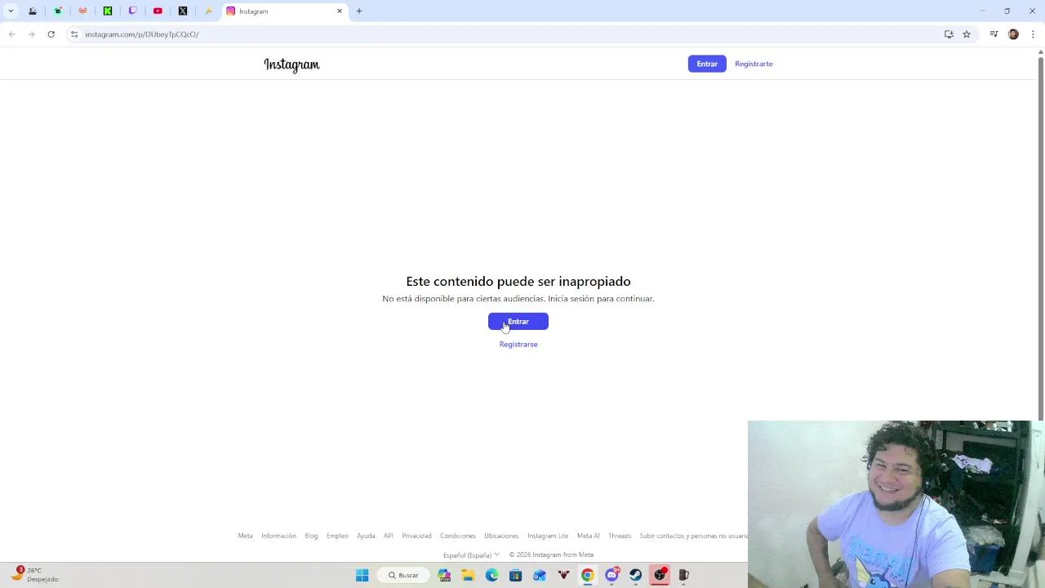Open OBS Studio from the taskbar
Image resolution: width=1045 pixels, height=588 pixels.
click(660, 575)
